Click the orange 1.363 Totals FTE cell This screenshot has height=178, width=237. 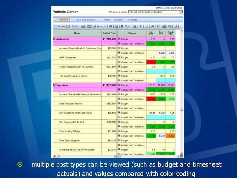[x=171, y=136]
